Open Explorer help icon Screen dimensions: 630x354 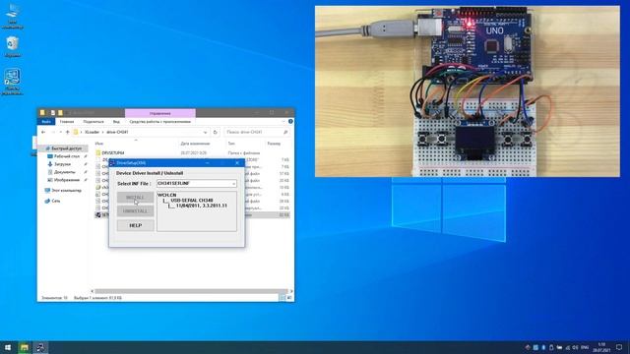tap(290, 121)
